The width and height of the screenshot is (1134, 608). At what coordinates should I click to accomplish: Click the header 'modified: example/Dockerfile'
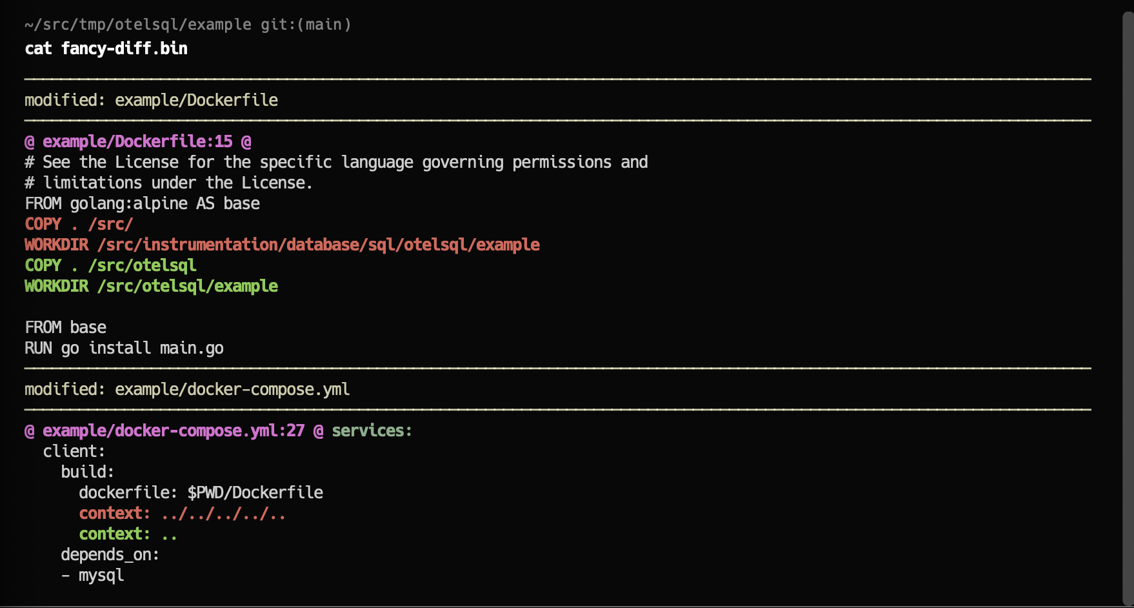tap(152, 100)
